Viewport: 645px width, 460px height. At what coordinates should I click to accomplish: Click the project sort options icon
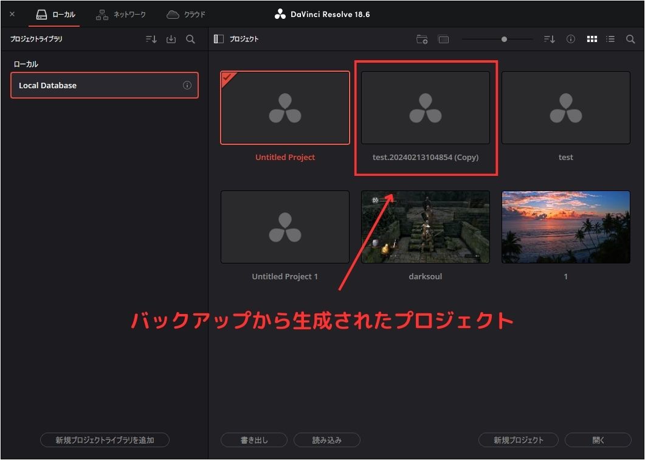[548, 39]
